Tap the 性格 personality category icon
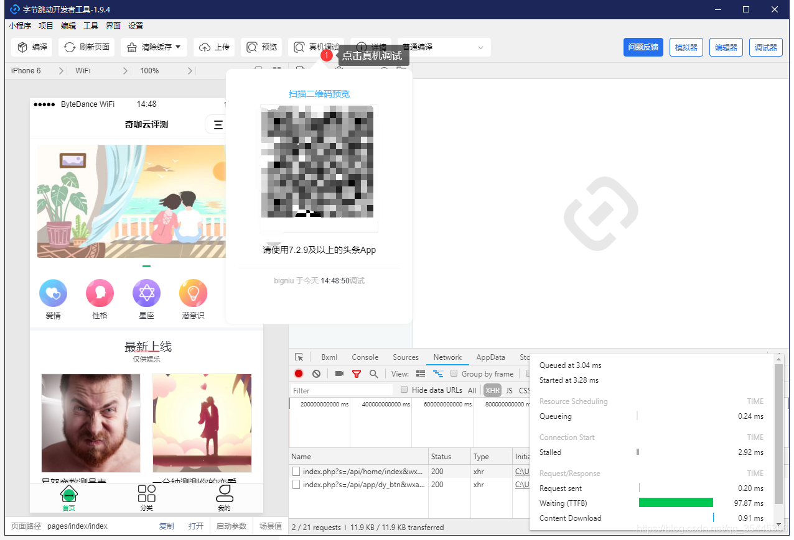Image resolution: width=794 pixels, height=540 pixels. pyautogui.click(x=100, y=293)
